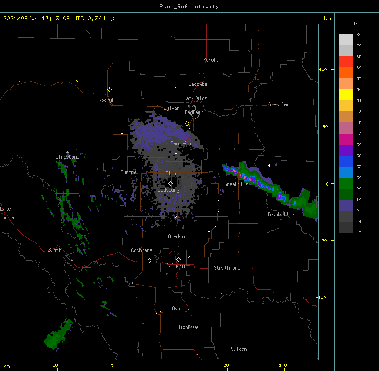Viewport: 379px width, 371px height.
Task: Click the yellow diamond marker above Calgary label
Action: click(x=178, y=260)
